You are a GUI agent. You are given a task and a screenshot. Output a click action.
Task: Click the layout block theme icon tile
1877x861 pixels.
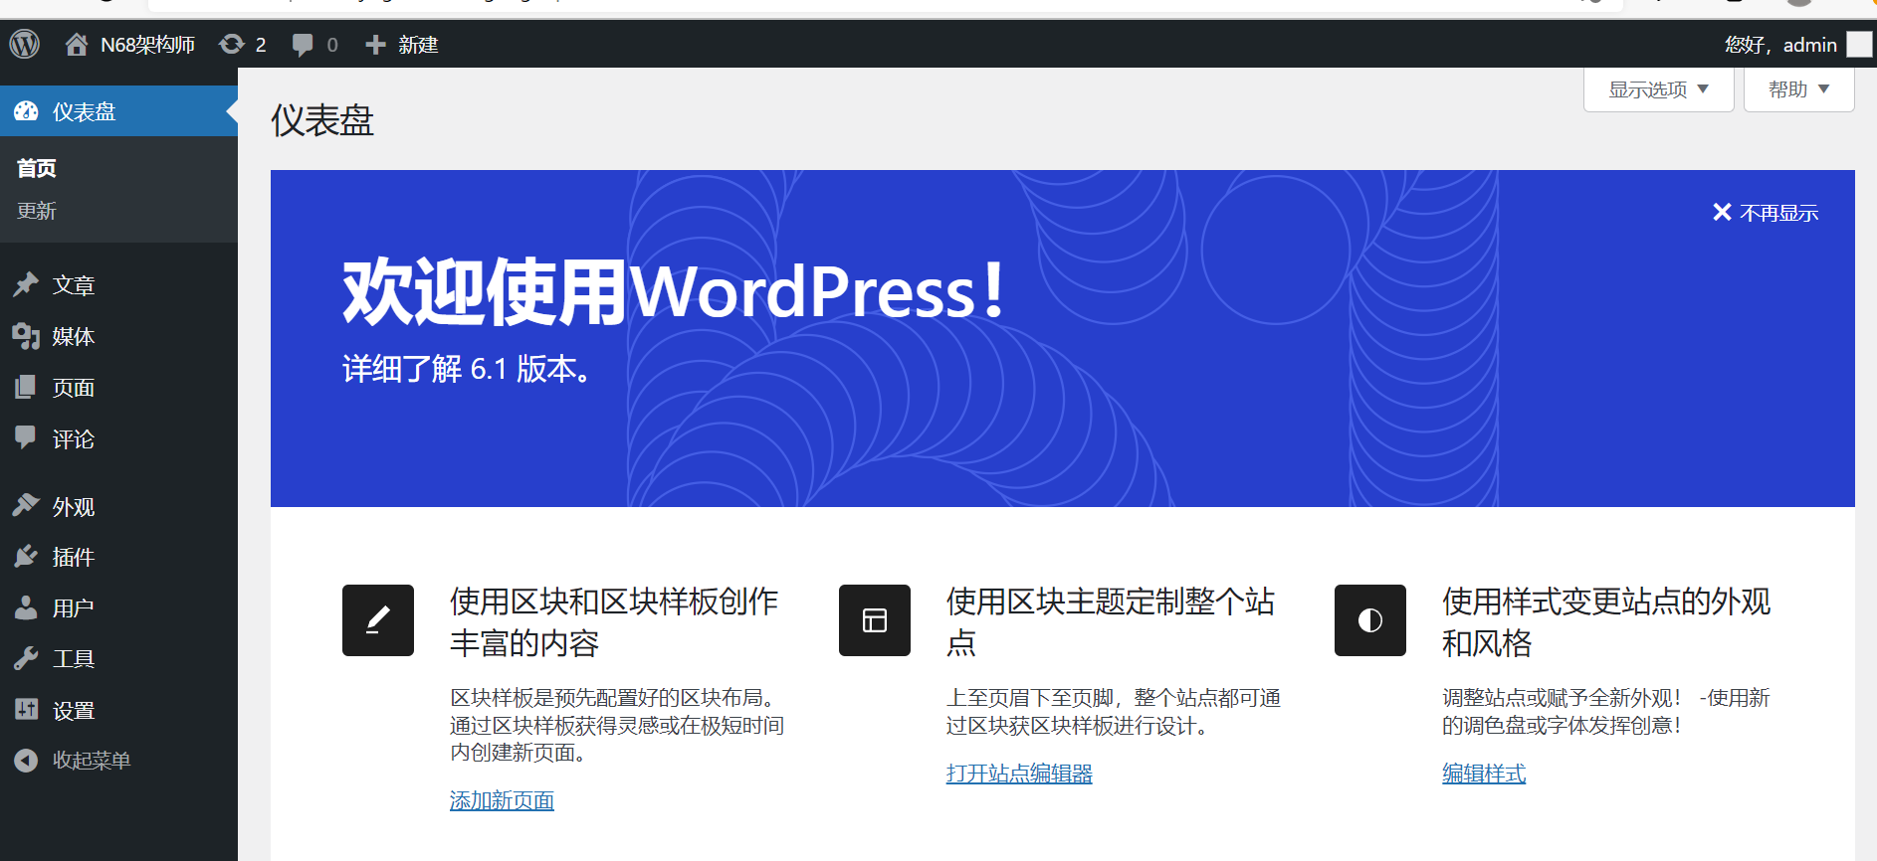pos(875,620)
